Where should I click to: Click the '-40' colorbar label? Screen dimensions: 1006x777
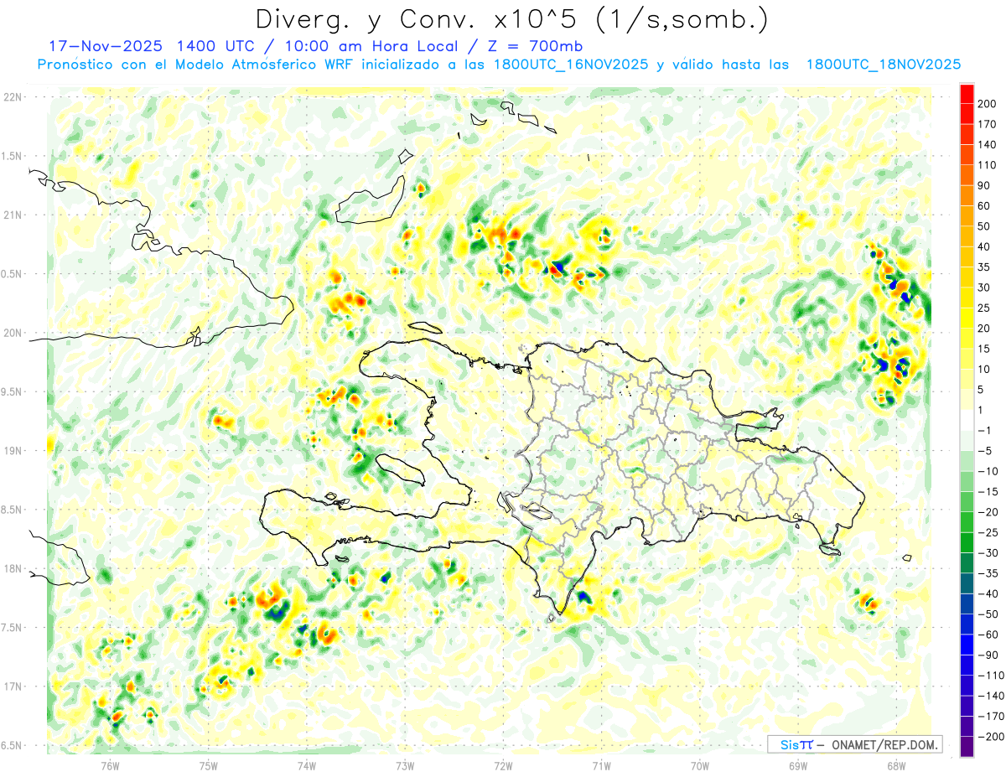988,593
